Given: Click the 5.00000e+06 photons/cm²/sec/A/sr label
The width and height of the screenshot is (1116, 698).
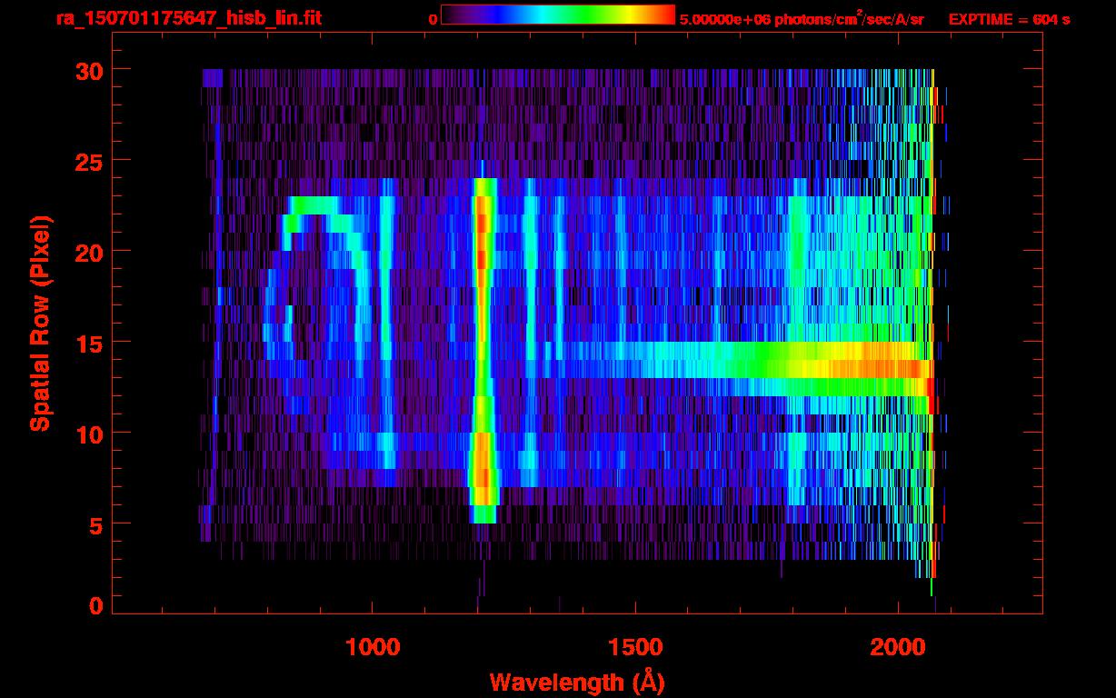Looking at the screenshot, I should 802,19.
